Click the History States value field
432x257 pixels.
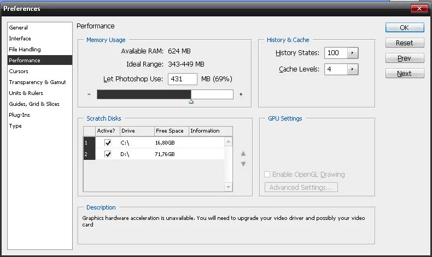[x=336, y=53]
